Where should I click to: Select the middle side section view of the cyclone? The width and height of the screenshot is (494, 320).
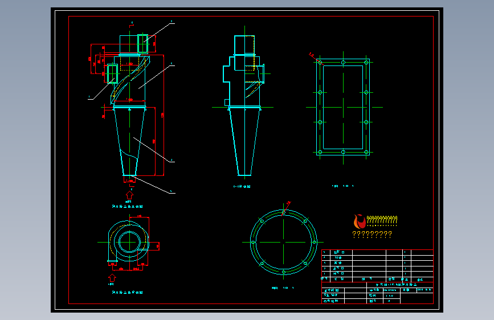(x=244, y=105)
